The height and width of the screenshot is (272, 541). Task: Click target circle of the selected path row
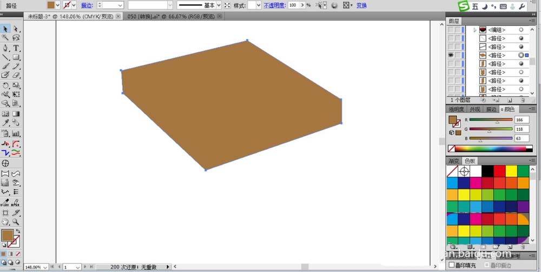521,55
